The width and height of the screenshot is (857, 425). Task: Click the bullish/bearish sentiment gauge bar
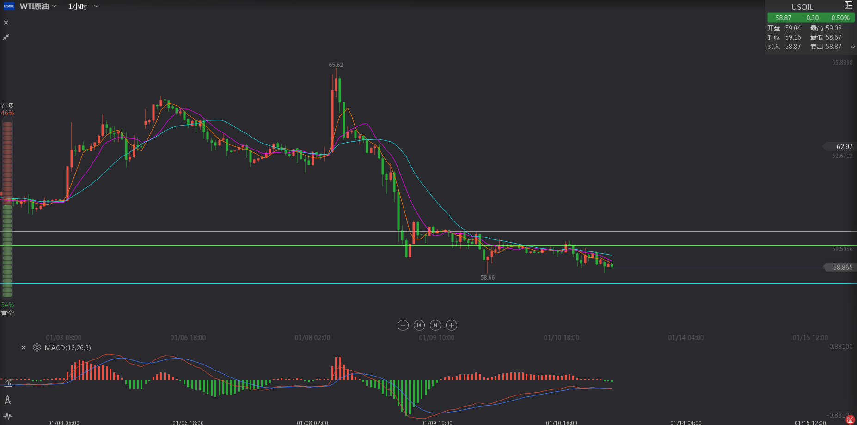pyautogui.click(x=7, y=209)
